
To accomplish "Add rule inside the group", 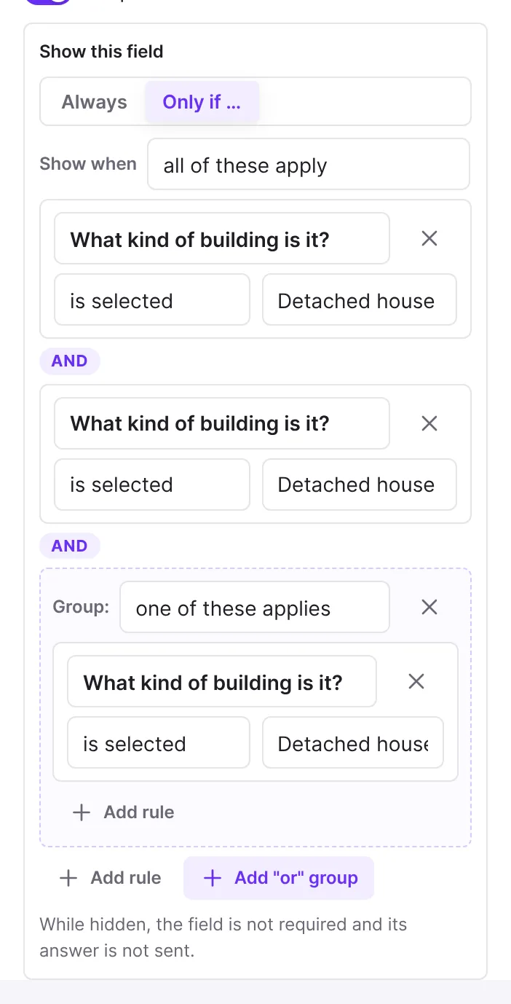I will pos(124,812).
